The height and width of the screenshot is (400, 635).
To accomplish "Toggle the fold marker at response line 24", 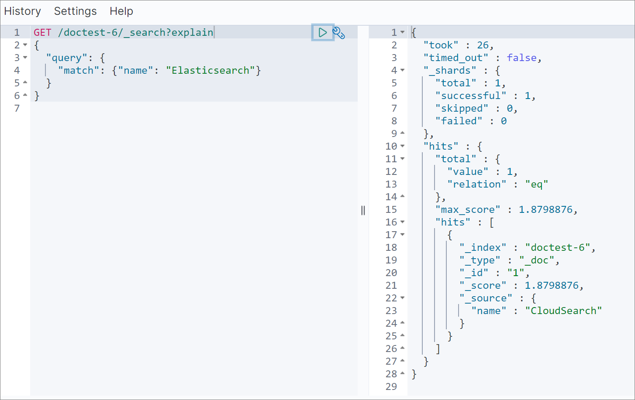I will point(403,323).
